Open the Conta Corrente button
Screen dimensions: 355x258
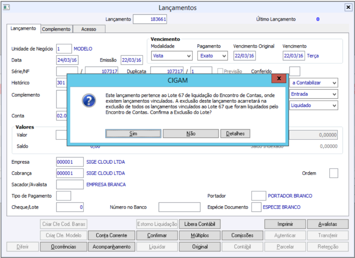coord(111,236)
